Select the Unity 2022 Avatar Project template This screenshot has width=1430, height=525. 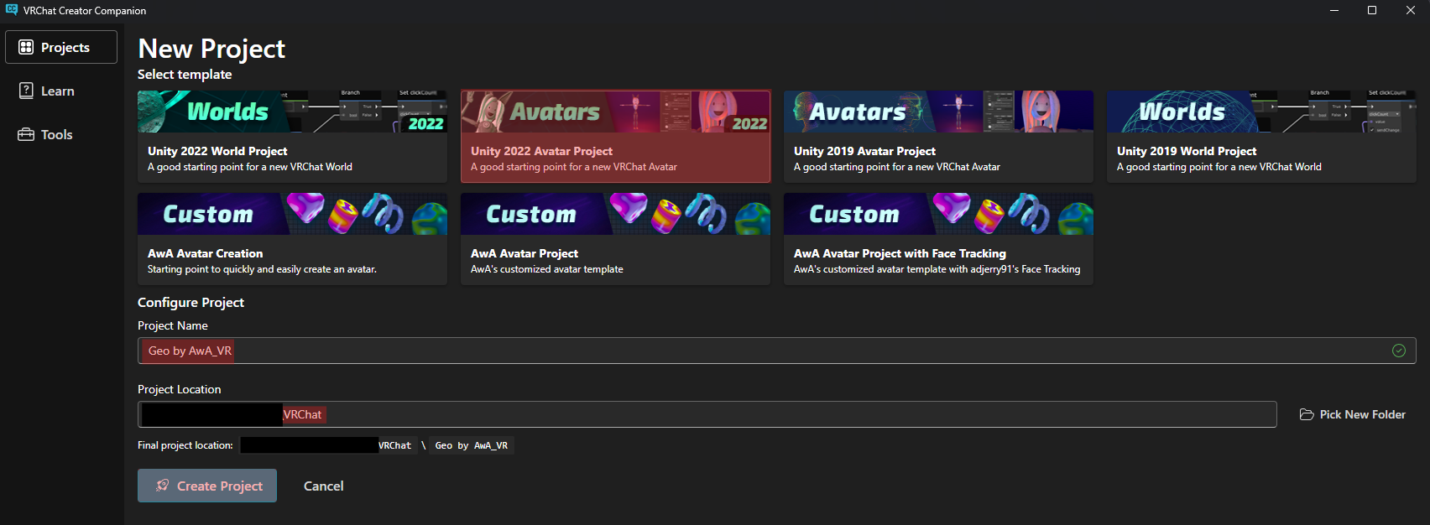615,137
